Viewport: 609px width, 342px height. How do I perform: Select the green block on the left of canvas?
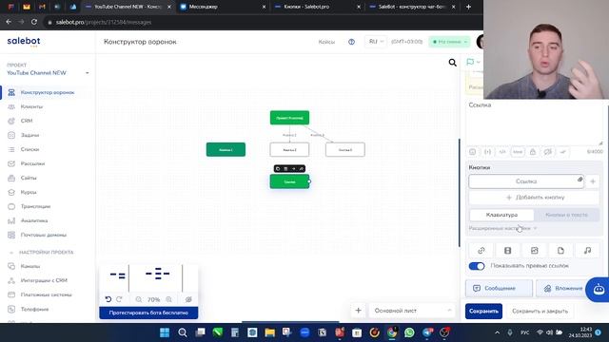click(226, 150)
